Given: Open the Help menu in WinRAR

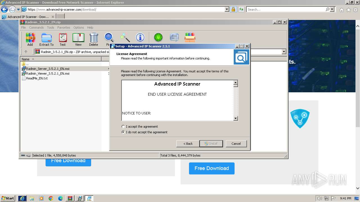Looking at the screenshot, I should (90, 27).
